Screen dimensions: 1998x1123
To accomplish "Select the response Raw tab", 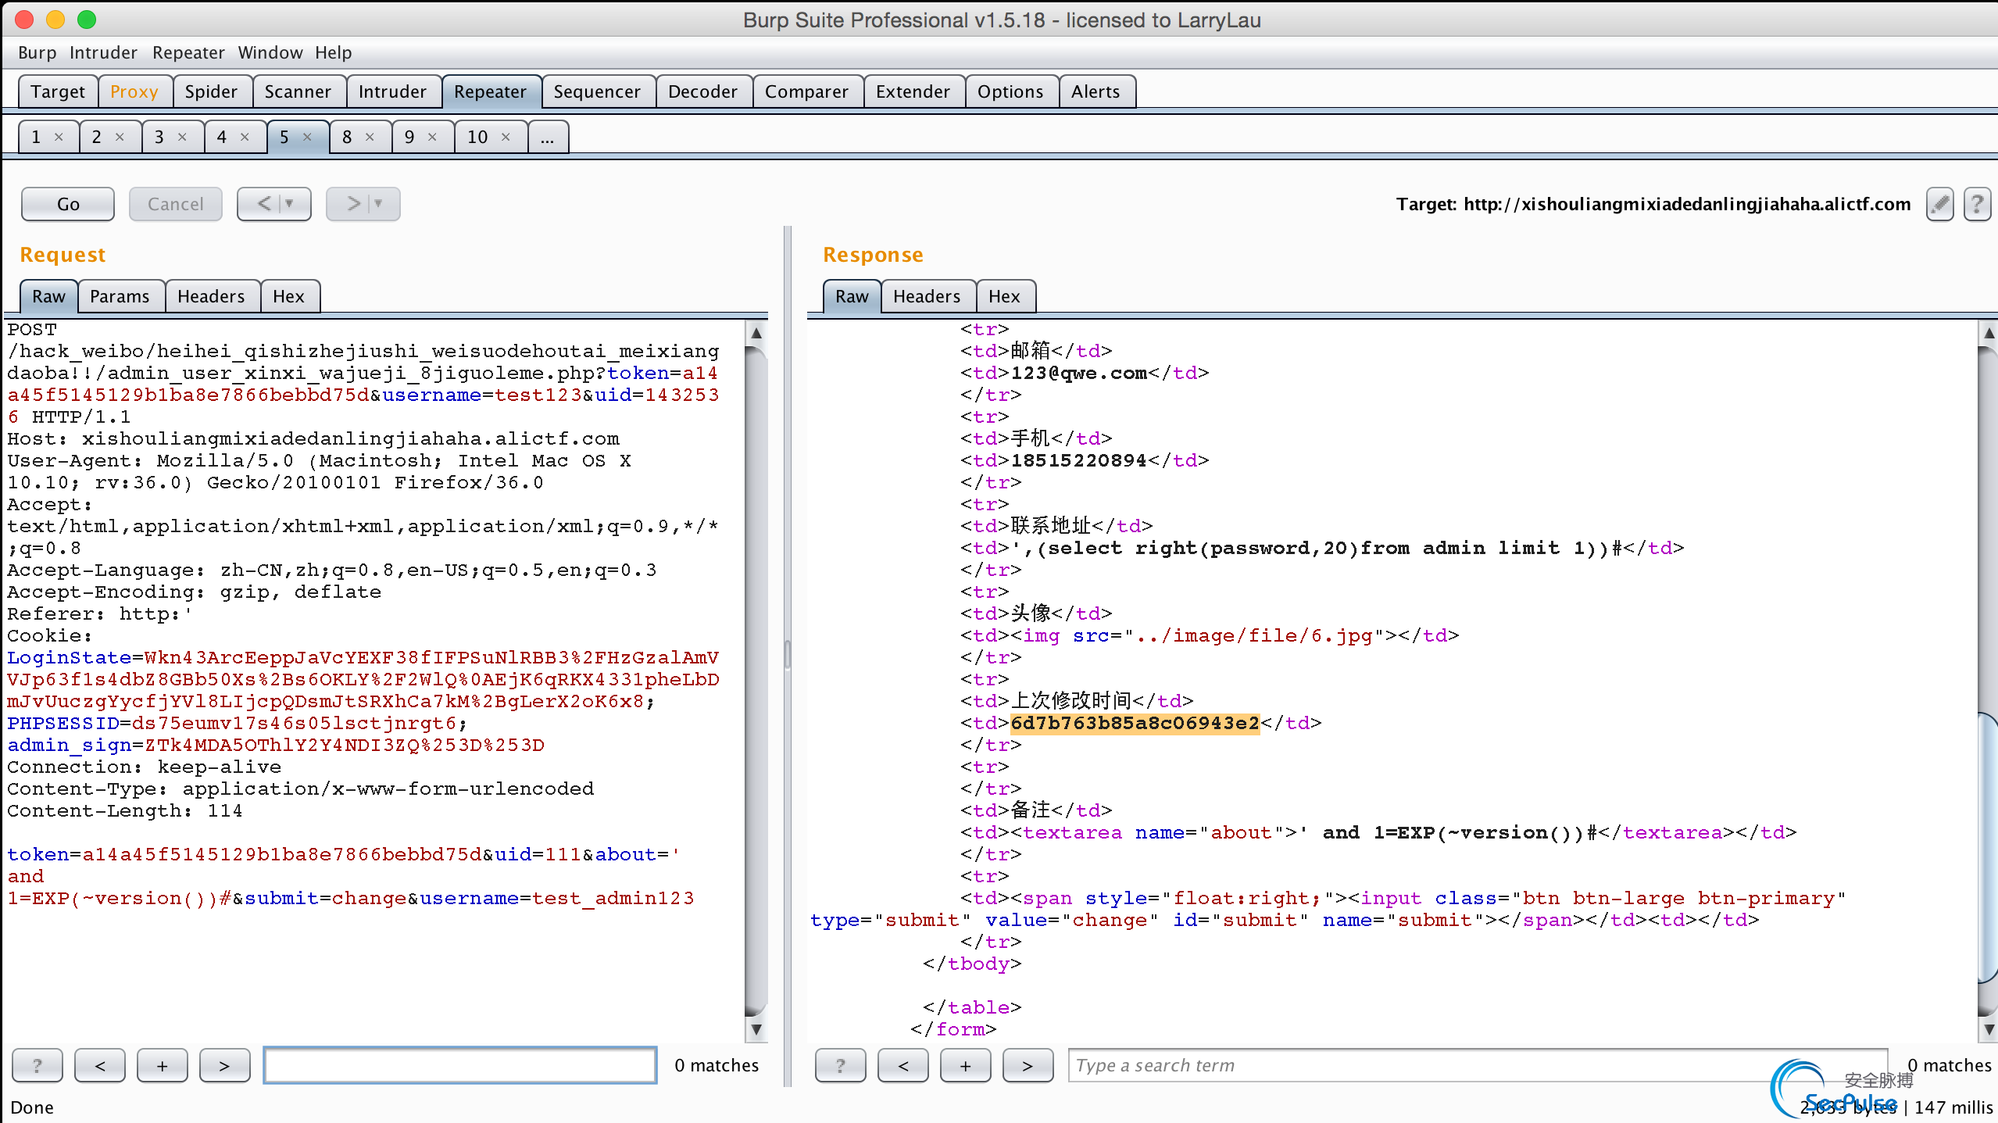I will pos(852,296).
